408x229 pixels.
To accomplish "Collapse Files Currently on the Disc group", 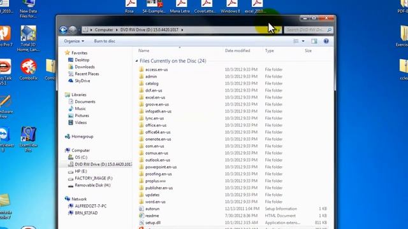I will [x=137, y=61].
